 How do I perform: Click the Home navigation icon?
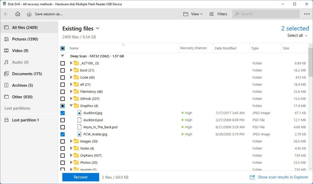[x=18, y=14]
